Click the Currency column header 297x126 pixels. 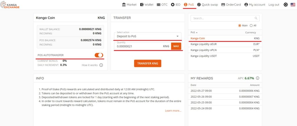250,32
